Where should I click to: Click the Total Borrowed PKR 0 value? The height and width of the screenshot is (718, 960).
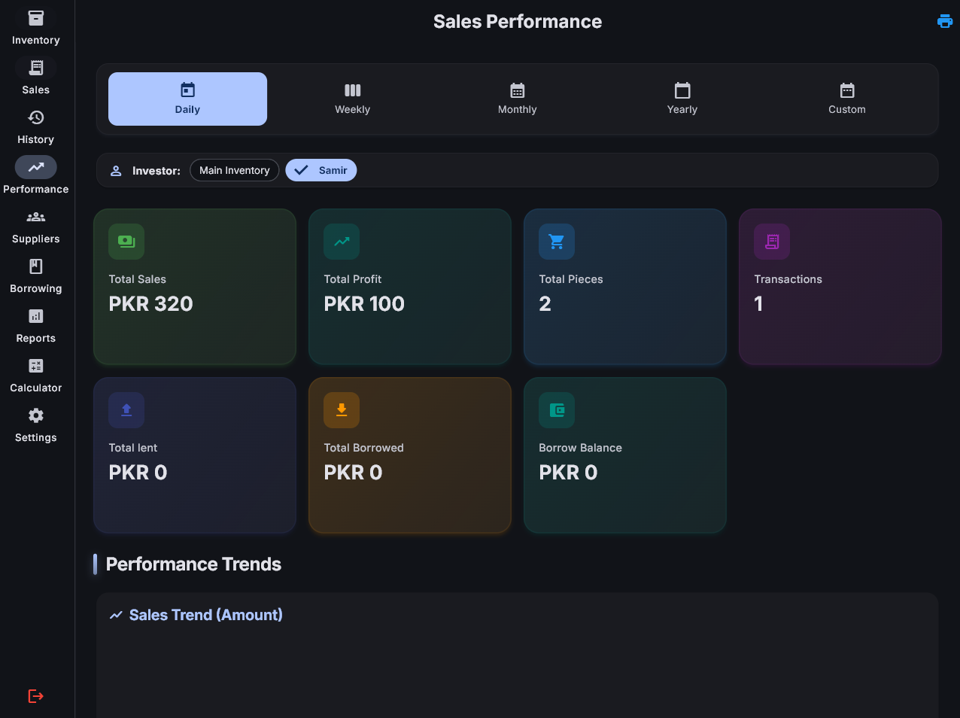(353, 472)
